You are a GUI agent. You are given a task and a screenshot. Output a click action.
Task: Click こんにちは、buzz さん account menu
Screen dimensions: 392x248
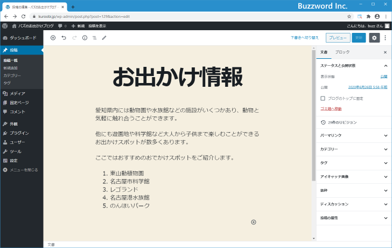[x=368, y=26]
